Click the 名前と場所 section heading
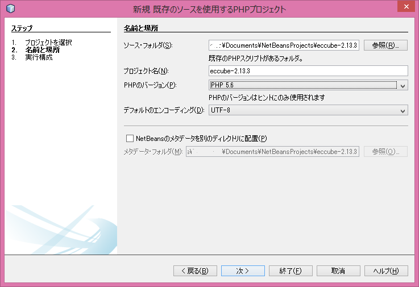419x287 pixels. click(141, 28)
